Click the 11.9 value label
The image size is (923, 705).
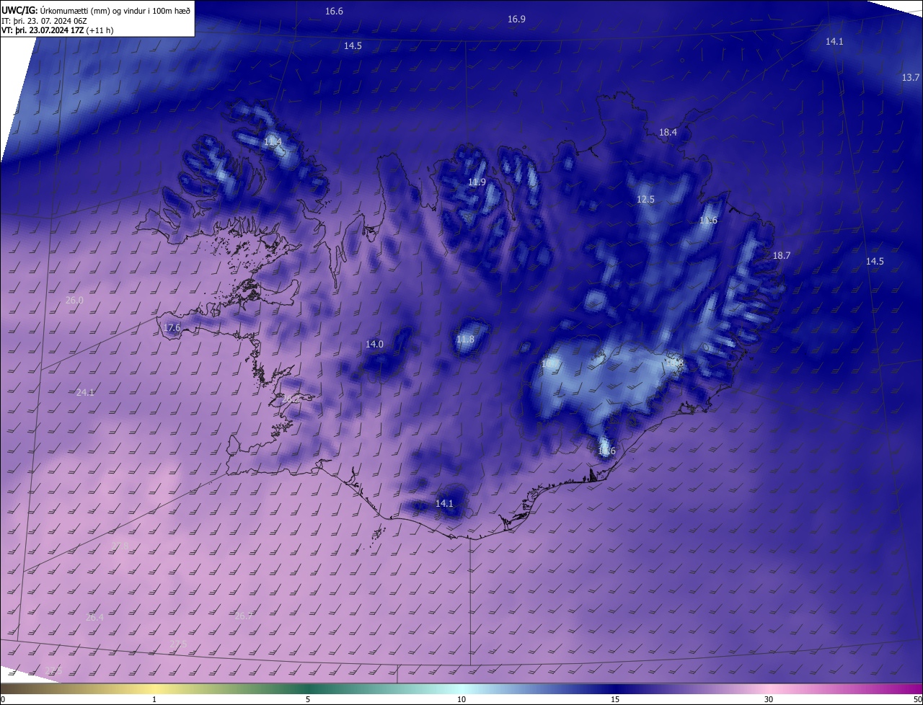[477, 182]
